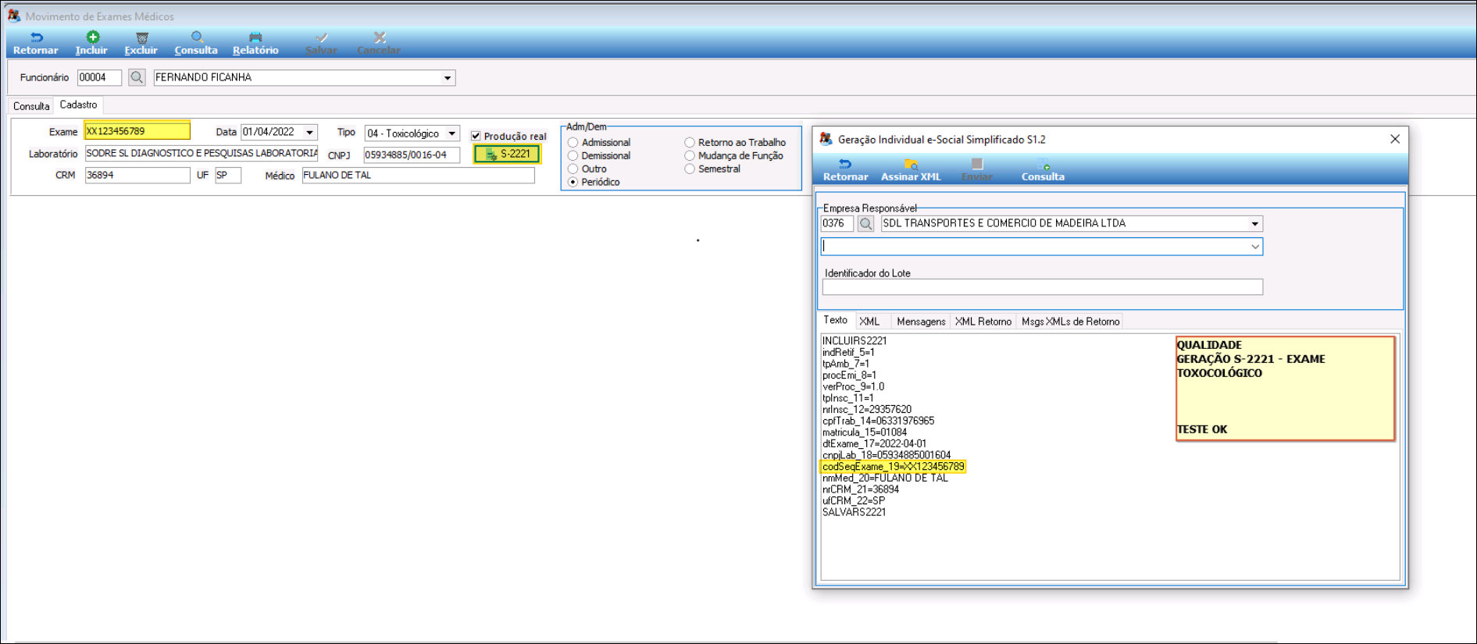Expand Tipo exam type dropdown

pos(452,133)
